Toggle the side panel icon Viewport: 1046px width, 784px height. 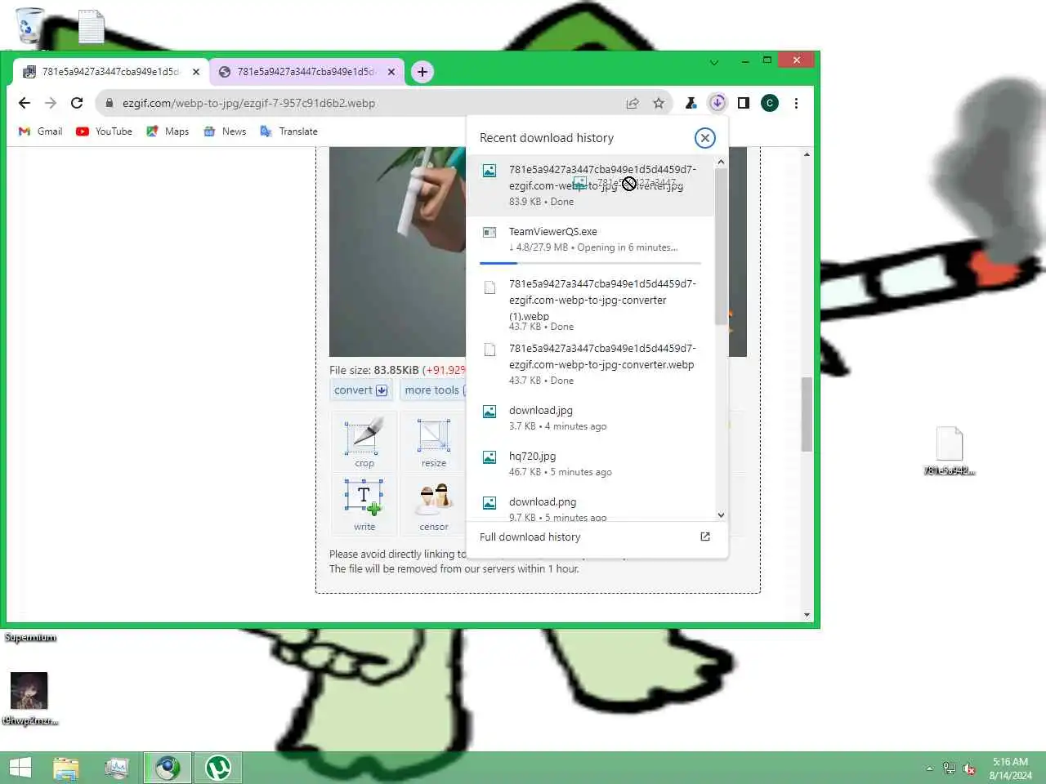click(744, 103)
